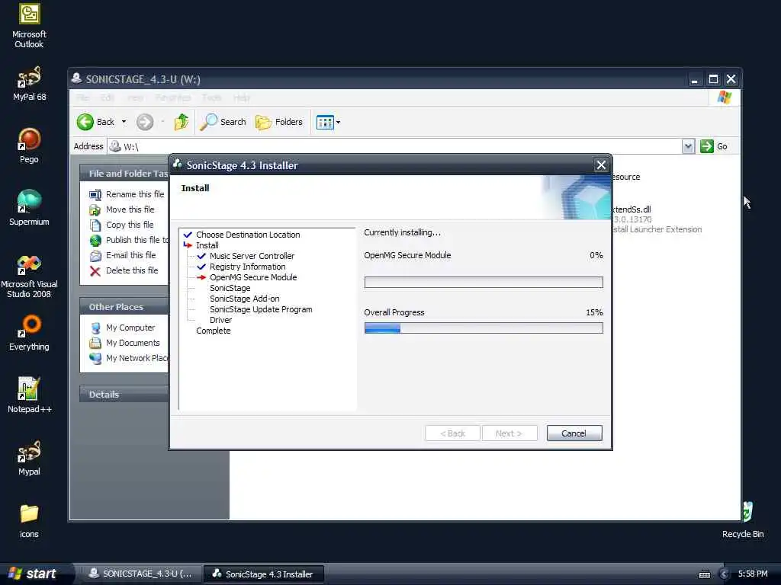Click Delete this file task

point(124,270)
